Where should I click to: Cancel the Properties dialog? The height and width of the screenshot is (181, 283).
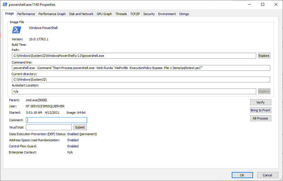(267, 175)
